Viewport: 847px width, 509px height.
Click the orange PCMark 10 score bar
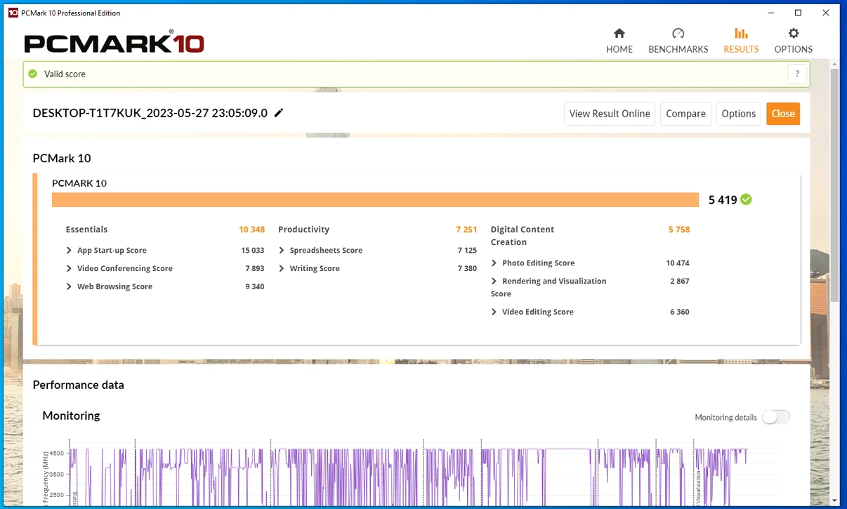coord(375,200)
